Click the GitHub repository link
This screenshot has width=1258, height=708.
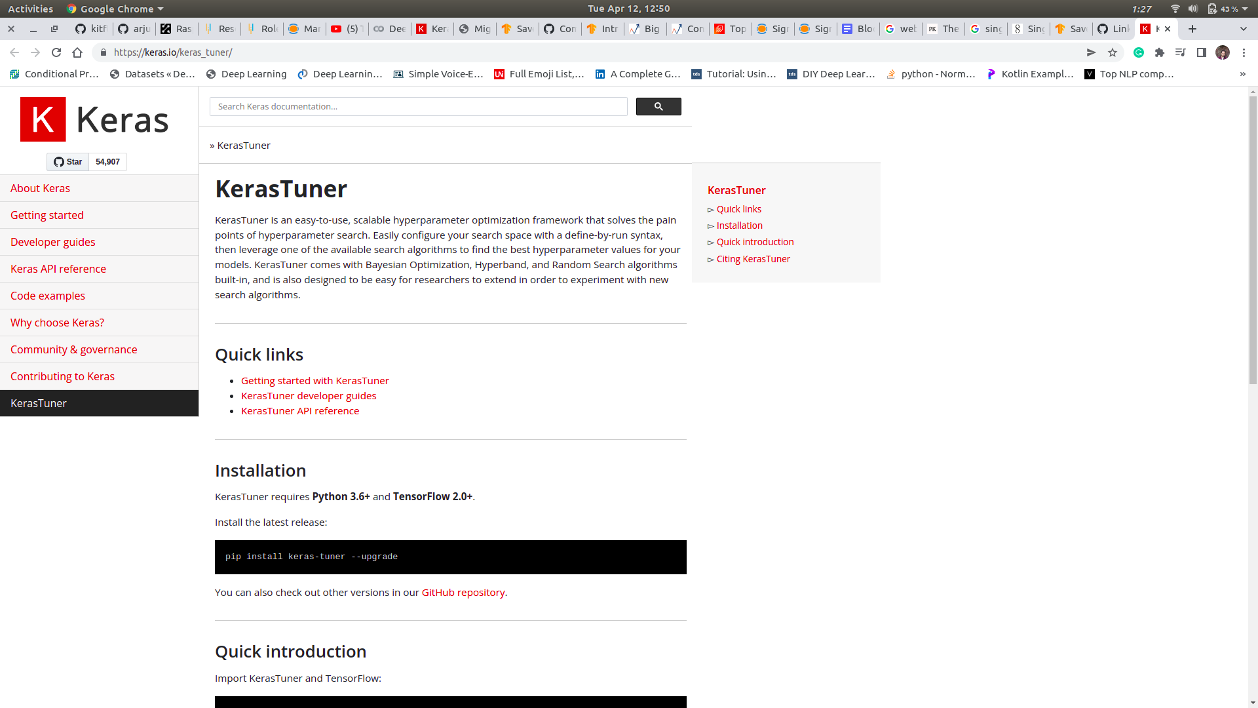pos(463,592)
